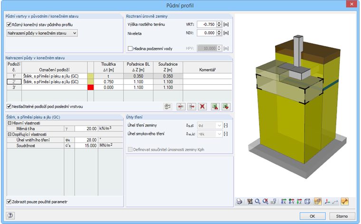Click the Excel icon with the red down arrow

(x=226, y=107)
